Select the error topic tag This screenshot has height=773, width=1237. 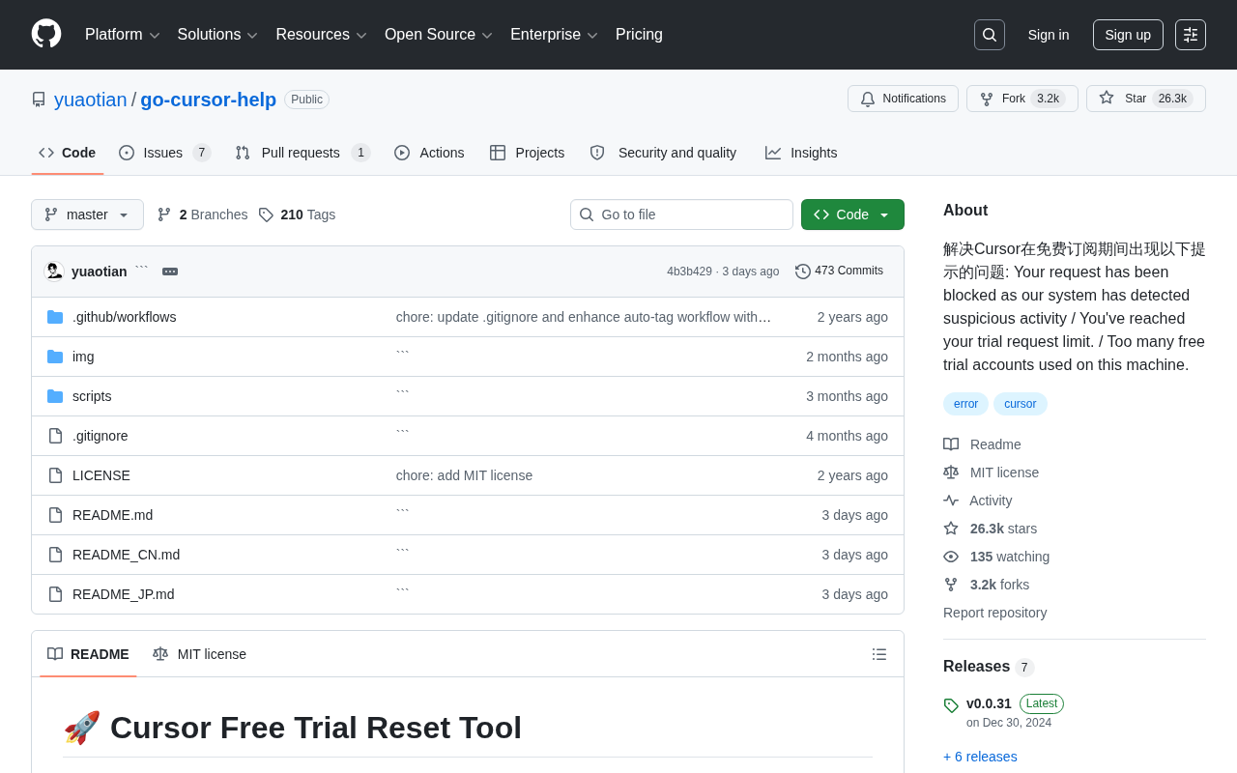pyautogui.click(x=965, y=404)
